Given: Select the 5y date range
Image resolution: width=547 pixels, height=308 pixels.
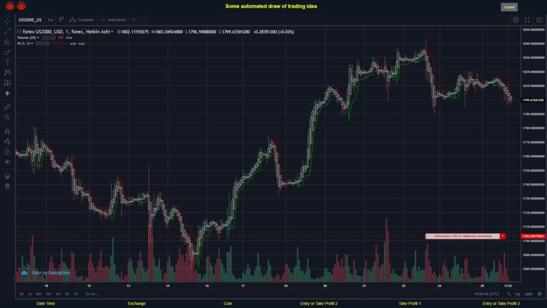Looking at the screenshot, I should point(21,294).
